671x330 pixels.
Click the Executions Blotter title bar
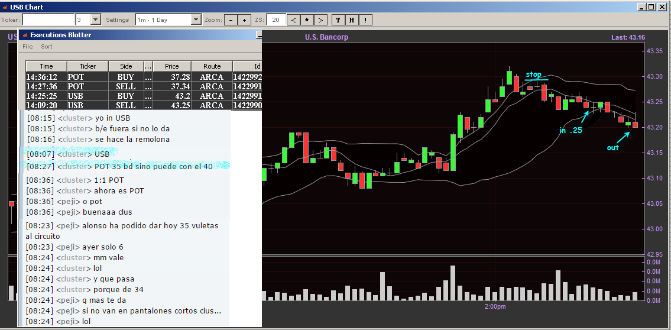140,35
